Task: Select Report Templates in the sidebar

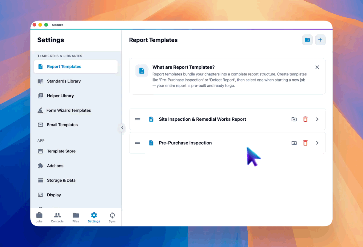Action: pos(76,67)
